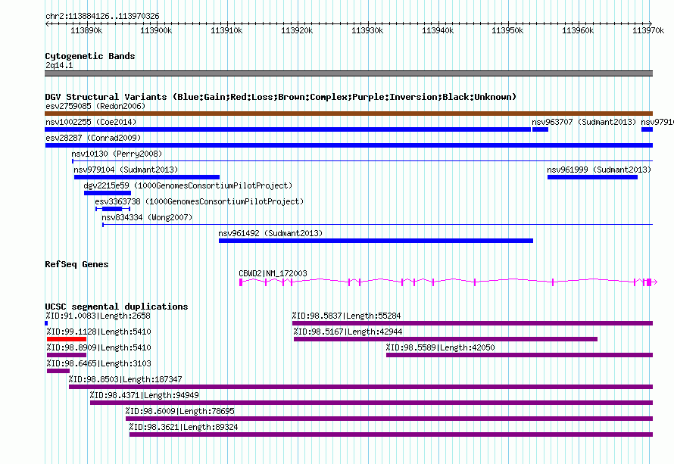Click the CBWD2 gene model track

click(448, 282)
